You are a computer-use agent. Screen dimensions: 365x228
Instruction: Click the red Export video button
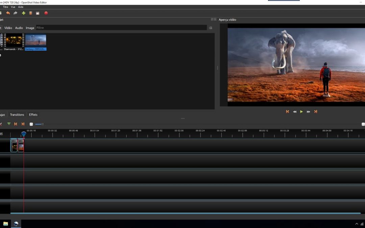(x=46, y=13)
